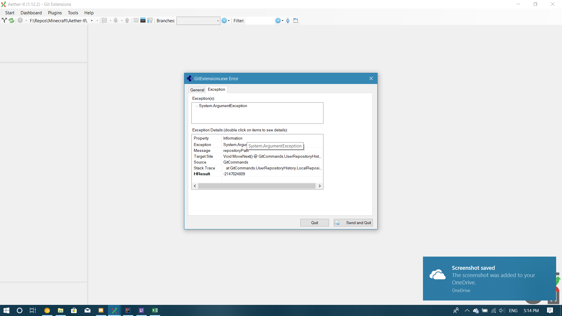Viewport: 562px width, 316px height.
Task: Send and Quit the error report
Action: coord(353,222)
